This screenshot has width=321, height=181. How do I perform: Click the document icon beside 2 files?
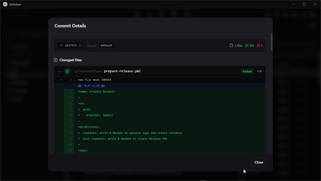(231, 45)
